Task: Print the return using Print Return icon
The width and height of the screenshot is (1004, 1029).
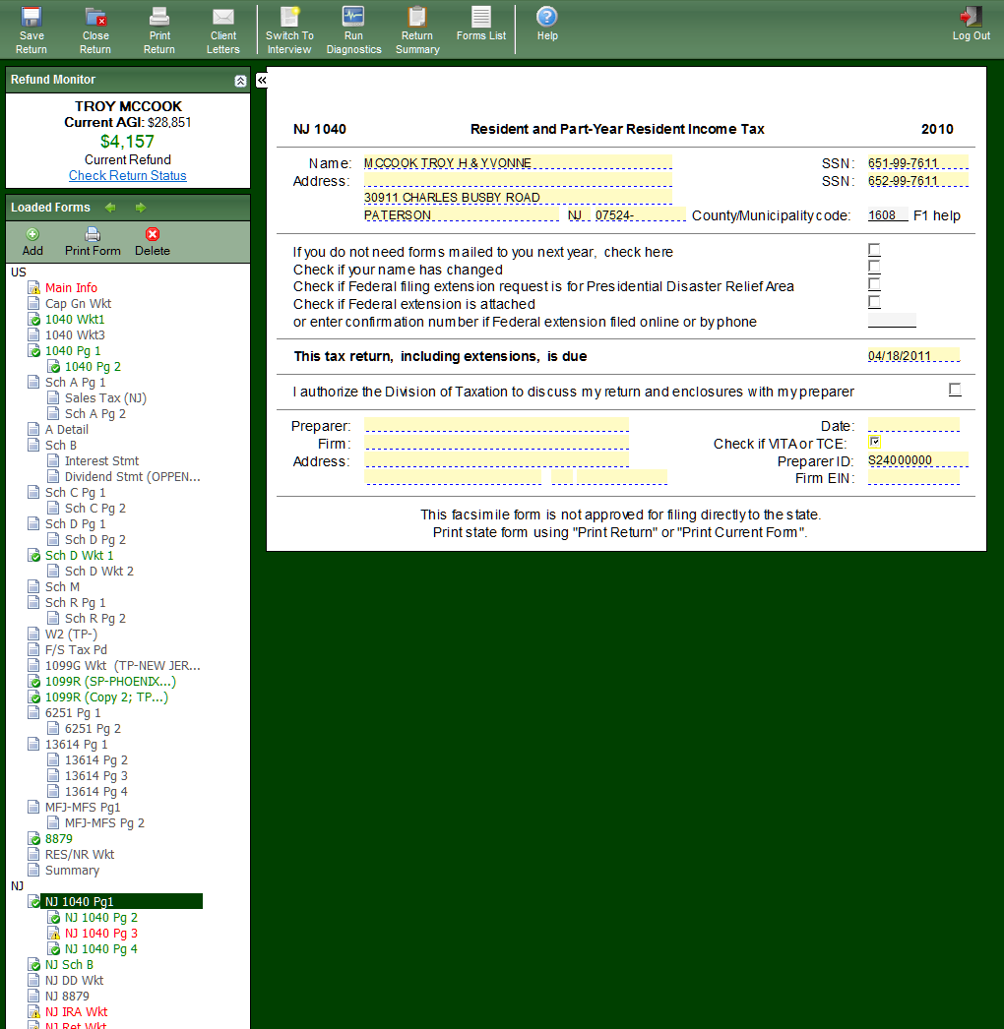Action: pyautogui.click(x=158, y=18)
